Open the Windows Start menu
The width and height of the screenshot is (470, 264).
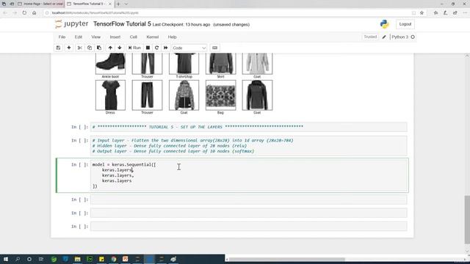point(6,259)
